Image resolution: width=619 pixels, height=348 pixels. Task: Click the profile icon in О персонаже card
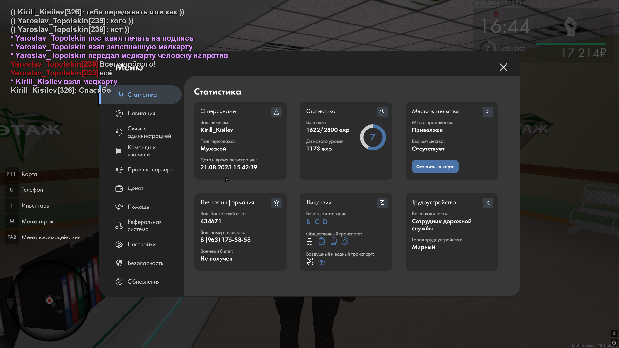point(276,112)
